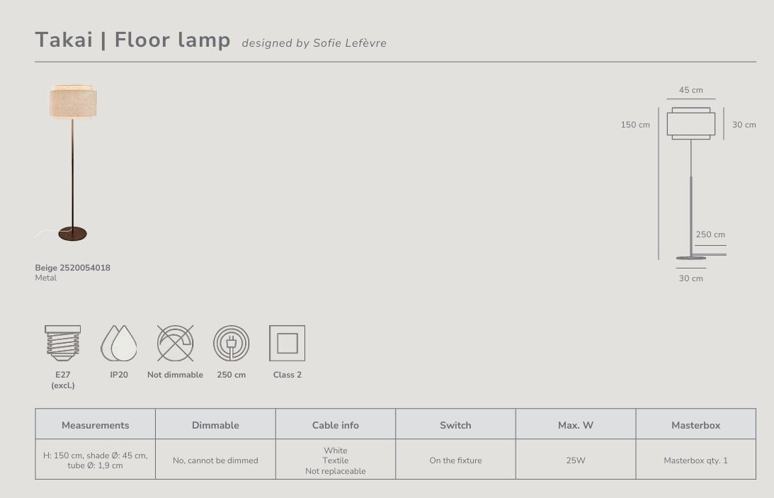Select the Measurements column header
This screenshot has height=498, width=774.
click(x=96, y=424)
